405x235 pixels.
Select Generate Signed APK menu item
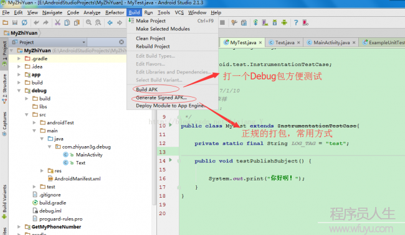(x=173, y=98)
